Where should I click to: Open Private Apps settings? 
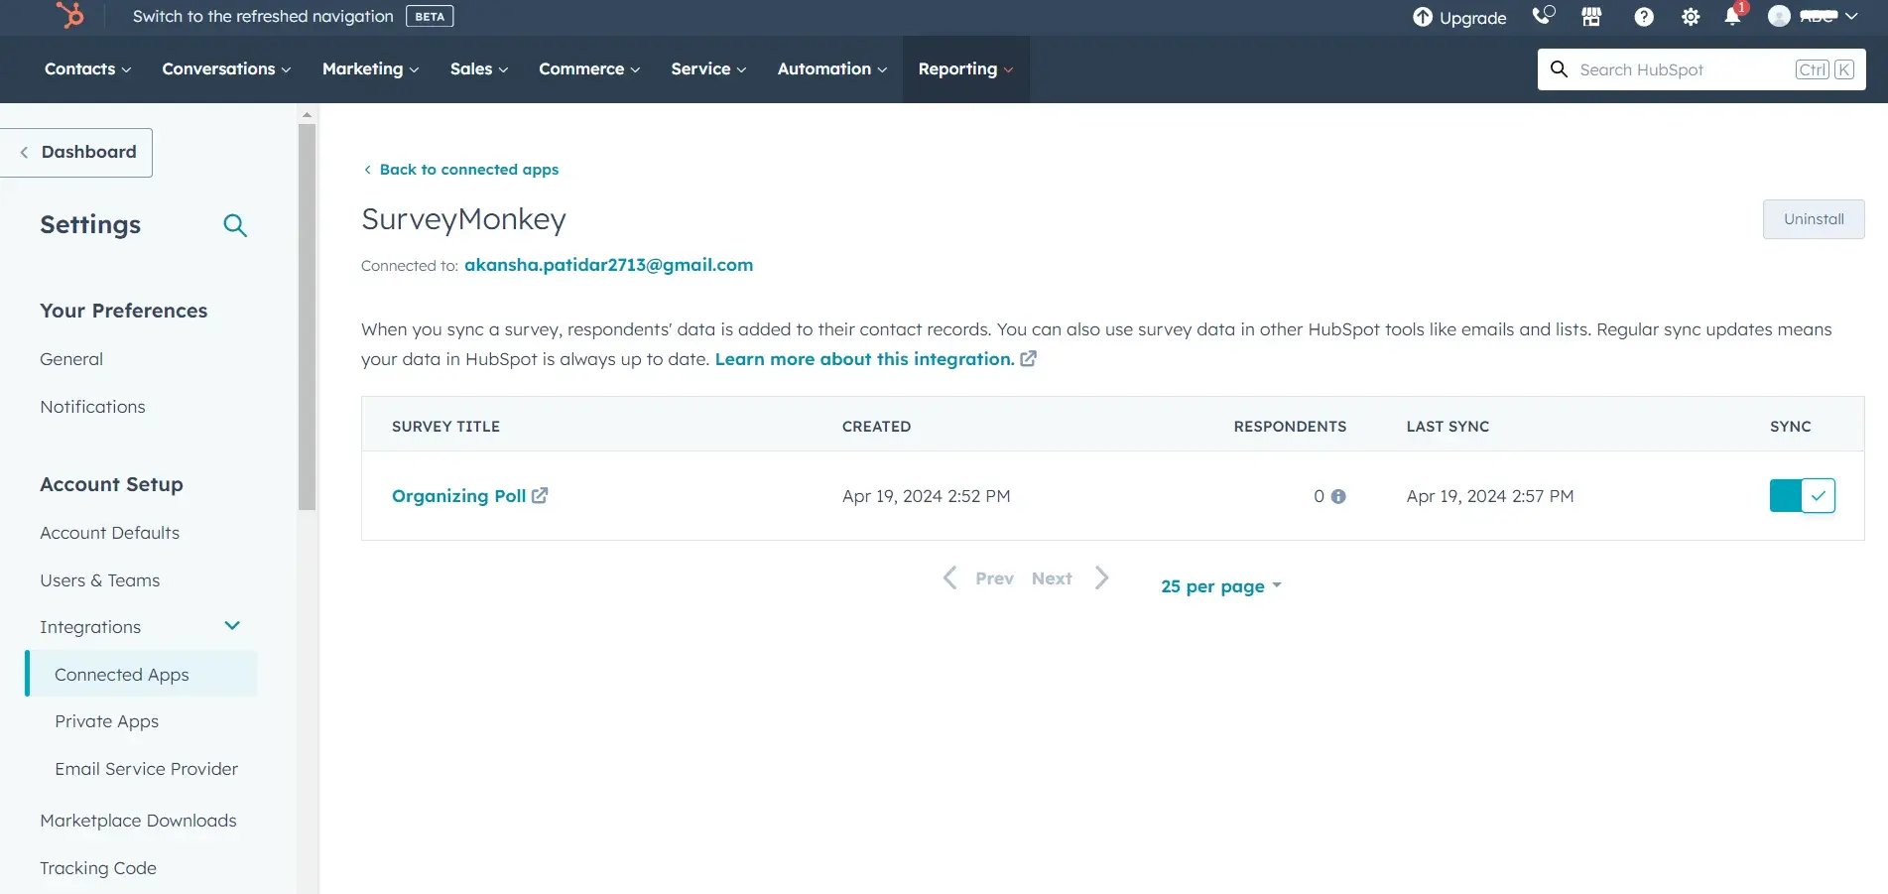click(107, 721)
